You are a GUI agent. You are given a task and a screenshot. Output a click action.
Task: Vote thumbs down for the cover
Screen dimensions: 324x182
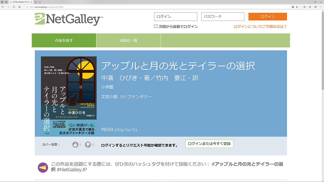(x=88, y=145)
